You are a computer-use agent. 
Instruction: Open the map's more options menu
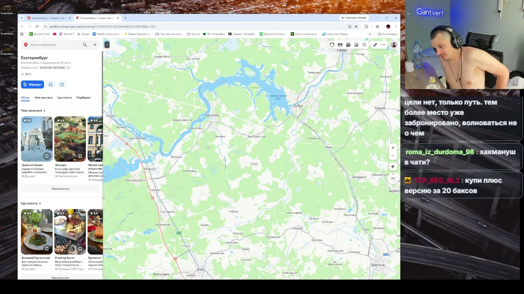coord(383,45)
